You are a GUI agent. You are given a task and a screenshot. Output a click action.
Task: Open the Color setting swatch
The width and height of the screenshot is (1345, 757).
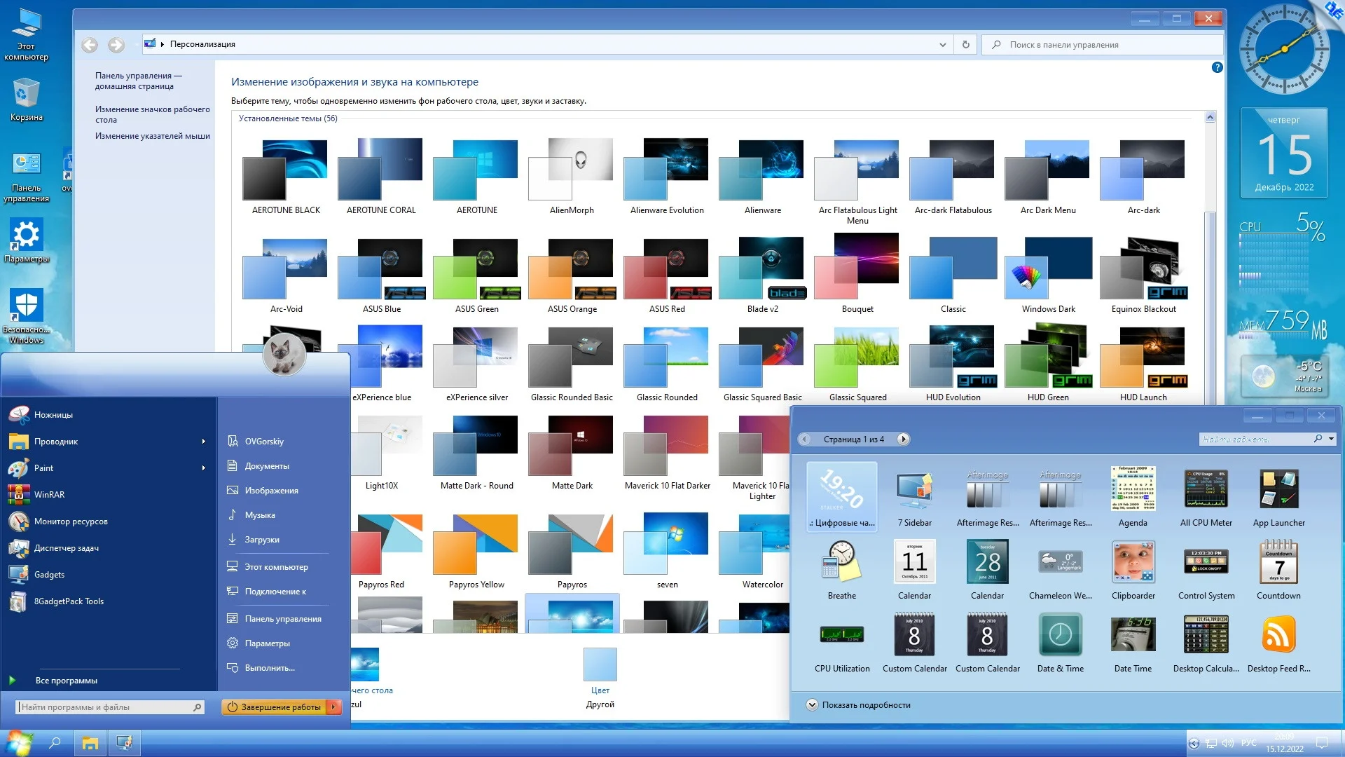600,665
